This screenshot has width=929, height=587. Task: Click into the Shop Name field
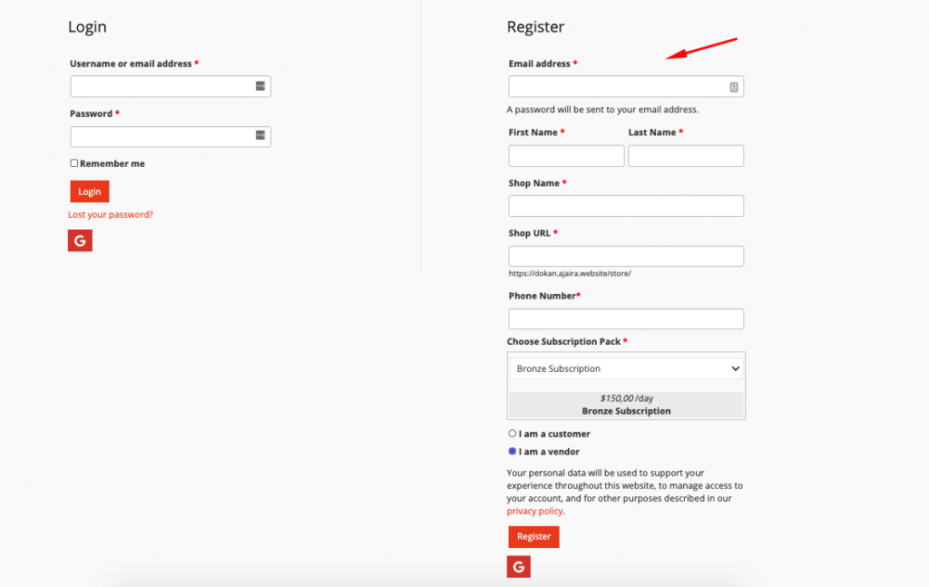(626, 206)
